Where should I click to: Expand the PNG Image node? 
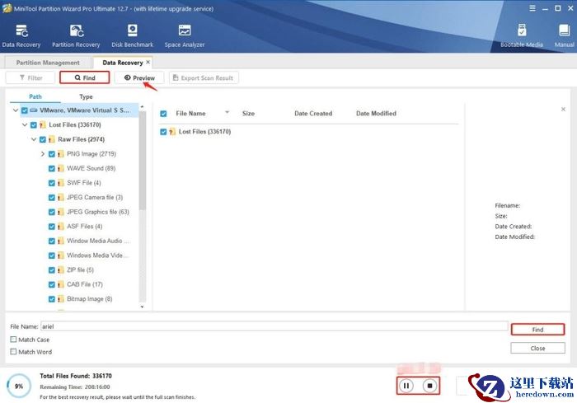[x=43, y=154]
